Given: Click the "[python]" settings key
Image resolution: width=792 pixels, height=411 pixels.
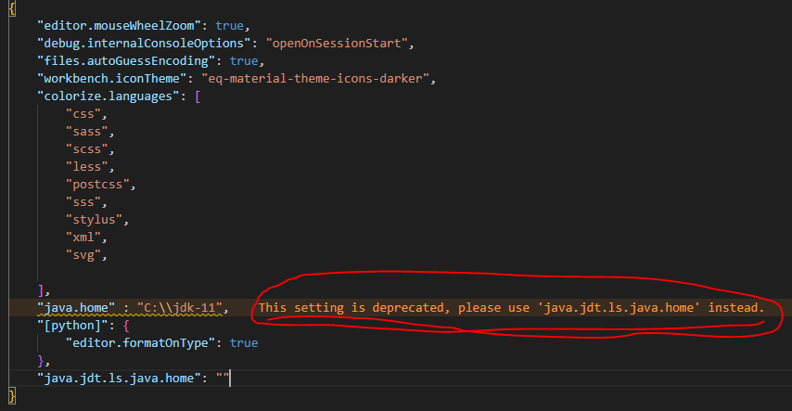Looking at the screenshot, I should (x=72, y=326).
